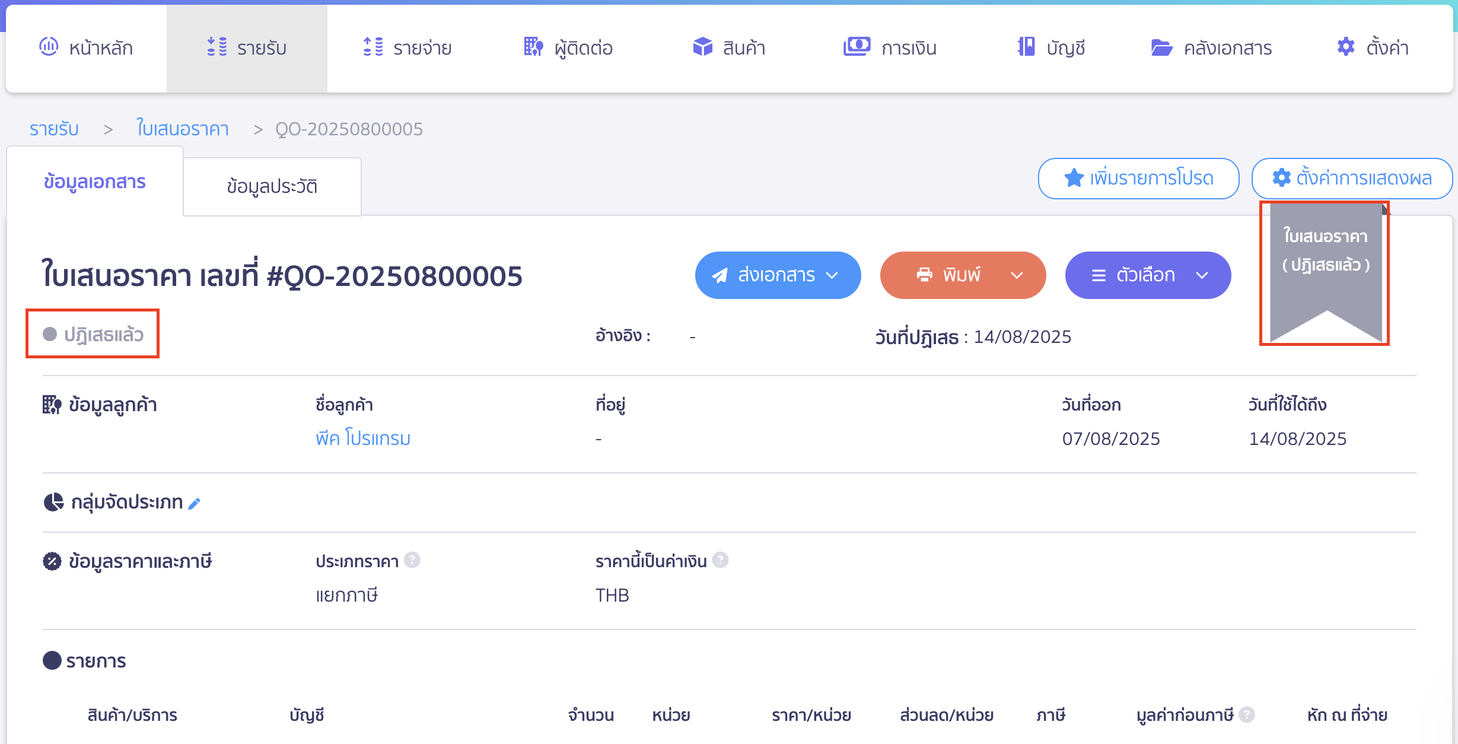Image resolution: width=1458 pixels, height=744 pixels.
Task: Click the ledger book icon beside บัญชี
Action: (x=1027, y=46)
